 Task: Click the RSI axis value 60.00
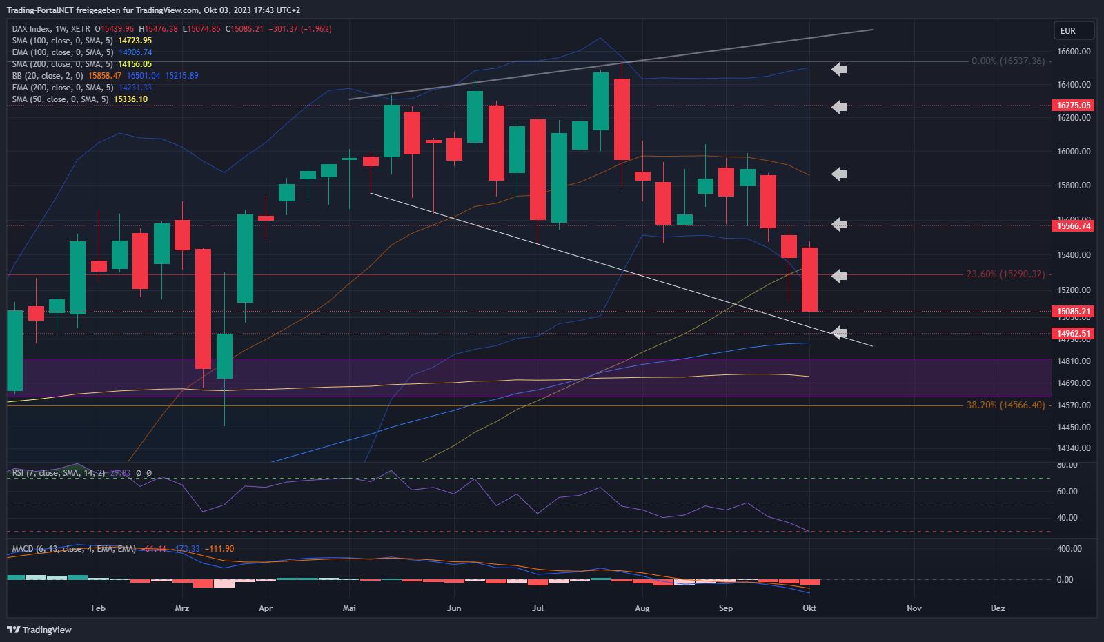coord(1067,492)
